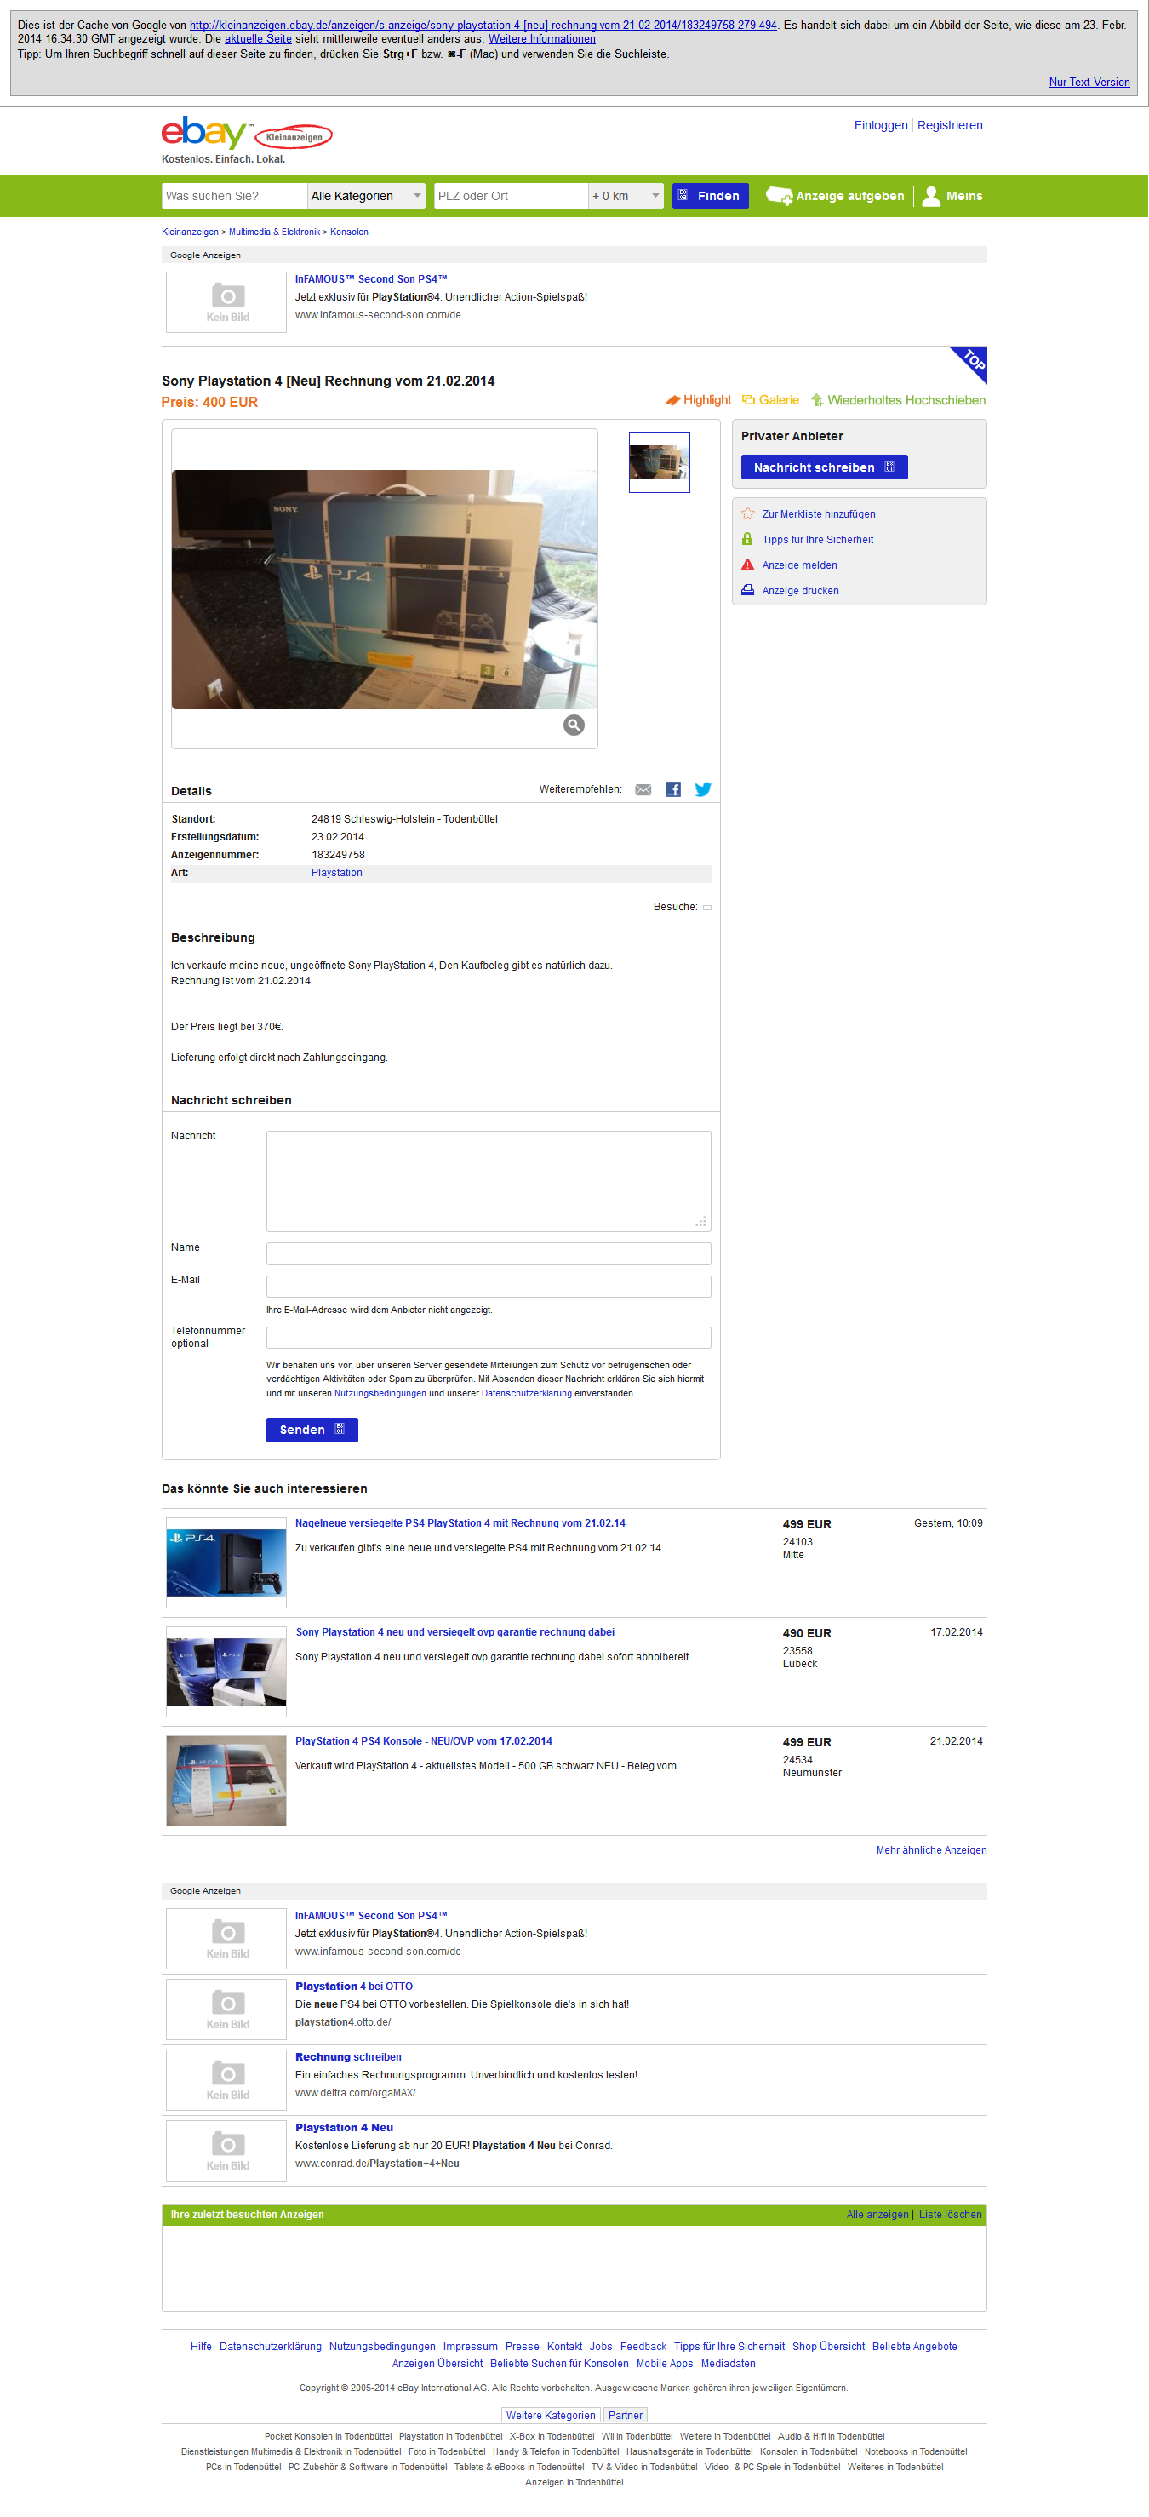
Task: Open thumbnail of the Neumünster PS4 listing
Action: (x=226, y=1780)
